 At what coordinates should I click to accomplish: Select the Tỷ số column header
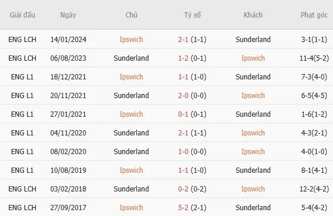click(x=192, y=15)
